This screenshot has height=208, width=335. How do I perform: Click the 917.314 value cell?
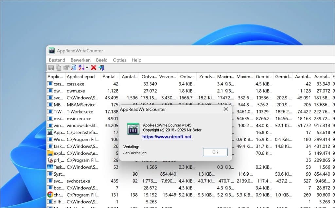pos(322,125)
